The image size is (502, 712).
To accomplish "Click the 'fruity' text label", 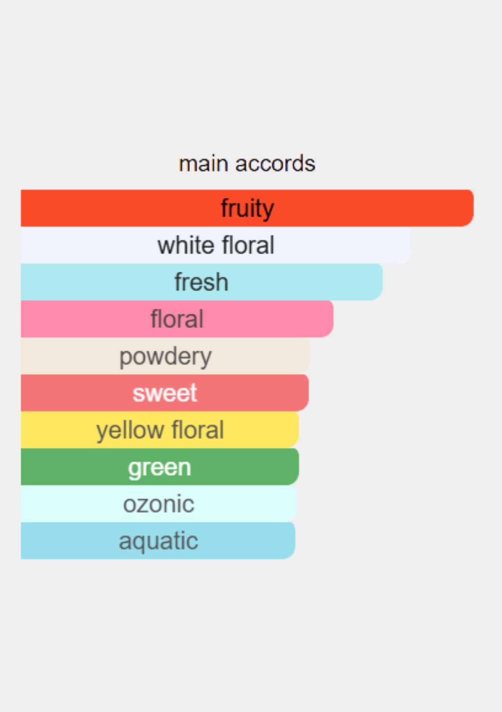I will (x=247, y=208).
